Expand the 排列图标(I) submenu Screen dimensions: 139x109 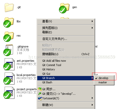point(66,28)
